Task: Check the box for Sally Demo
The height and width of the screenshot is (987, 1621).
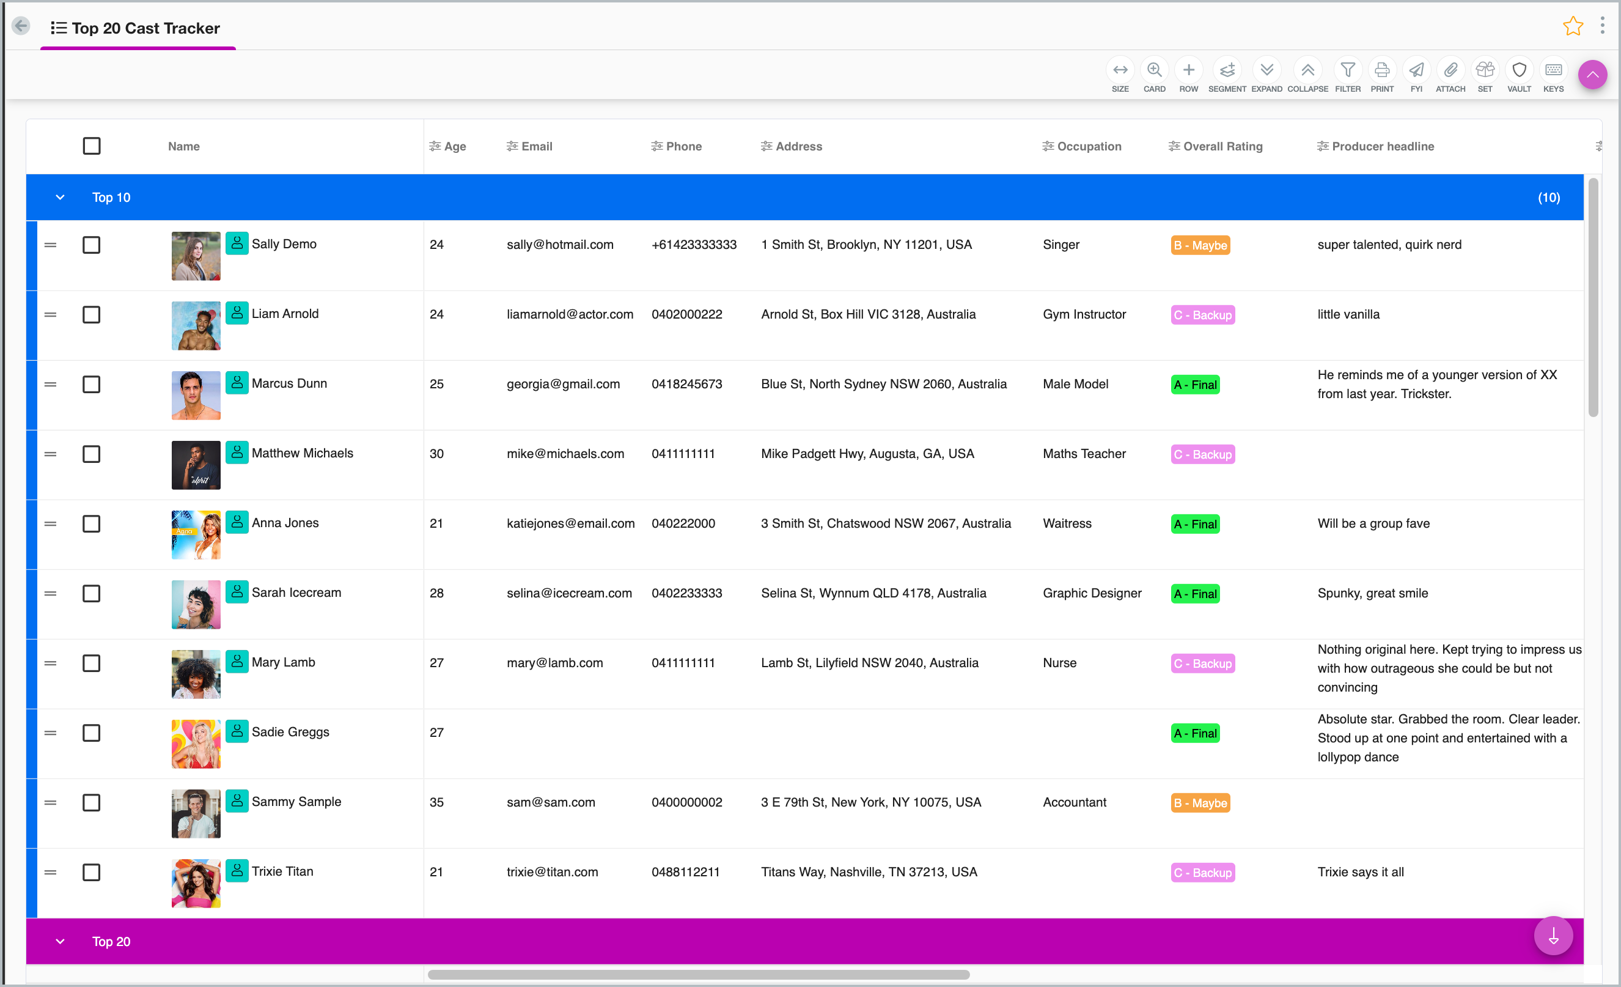Action: pyautogui.click(x=92, y=245)
